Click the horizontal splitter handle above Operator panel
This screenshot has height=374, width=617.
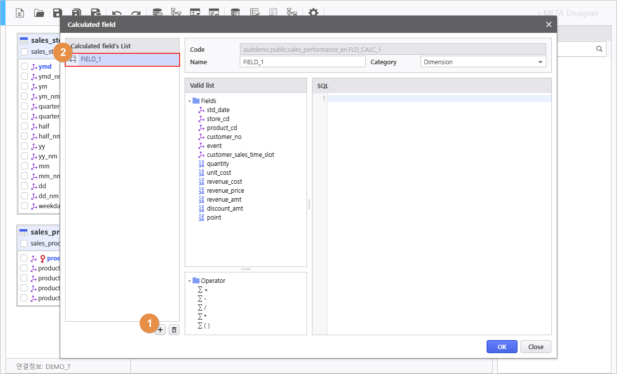click(x=246, y=269)
